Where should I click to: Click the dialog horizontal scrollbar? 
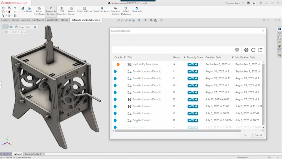(x=178, y=131)
